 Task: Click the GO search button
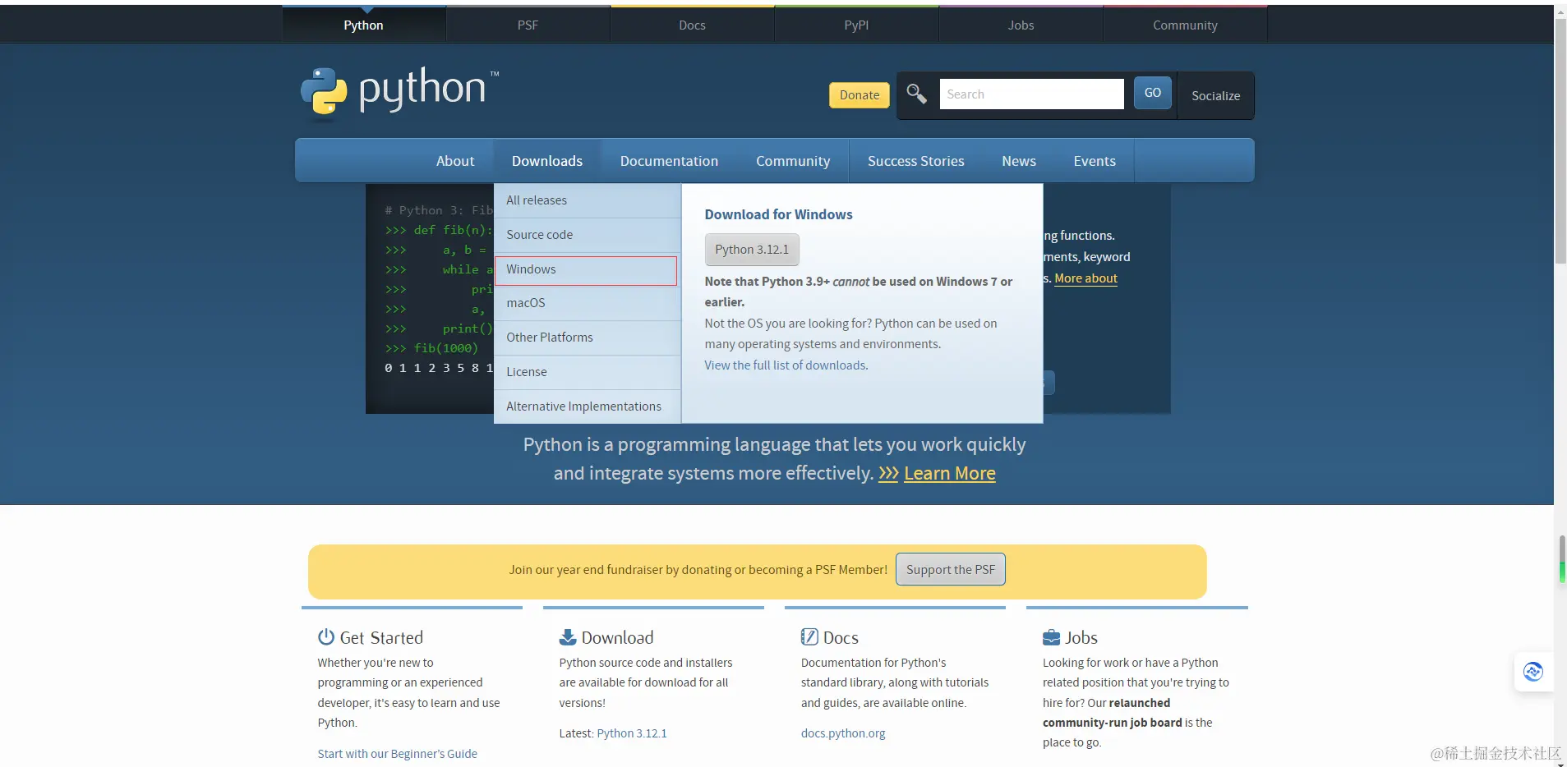[x=1153, y=93]
